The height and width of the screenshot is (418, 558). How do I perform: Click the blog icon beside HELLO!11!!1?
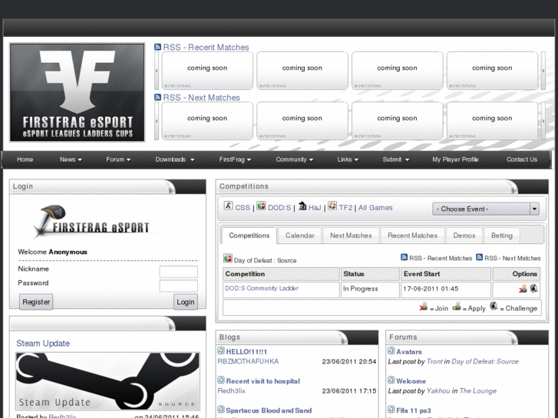click(221, 351)
